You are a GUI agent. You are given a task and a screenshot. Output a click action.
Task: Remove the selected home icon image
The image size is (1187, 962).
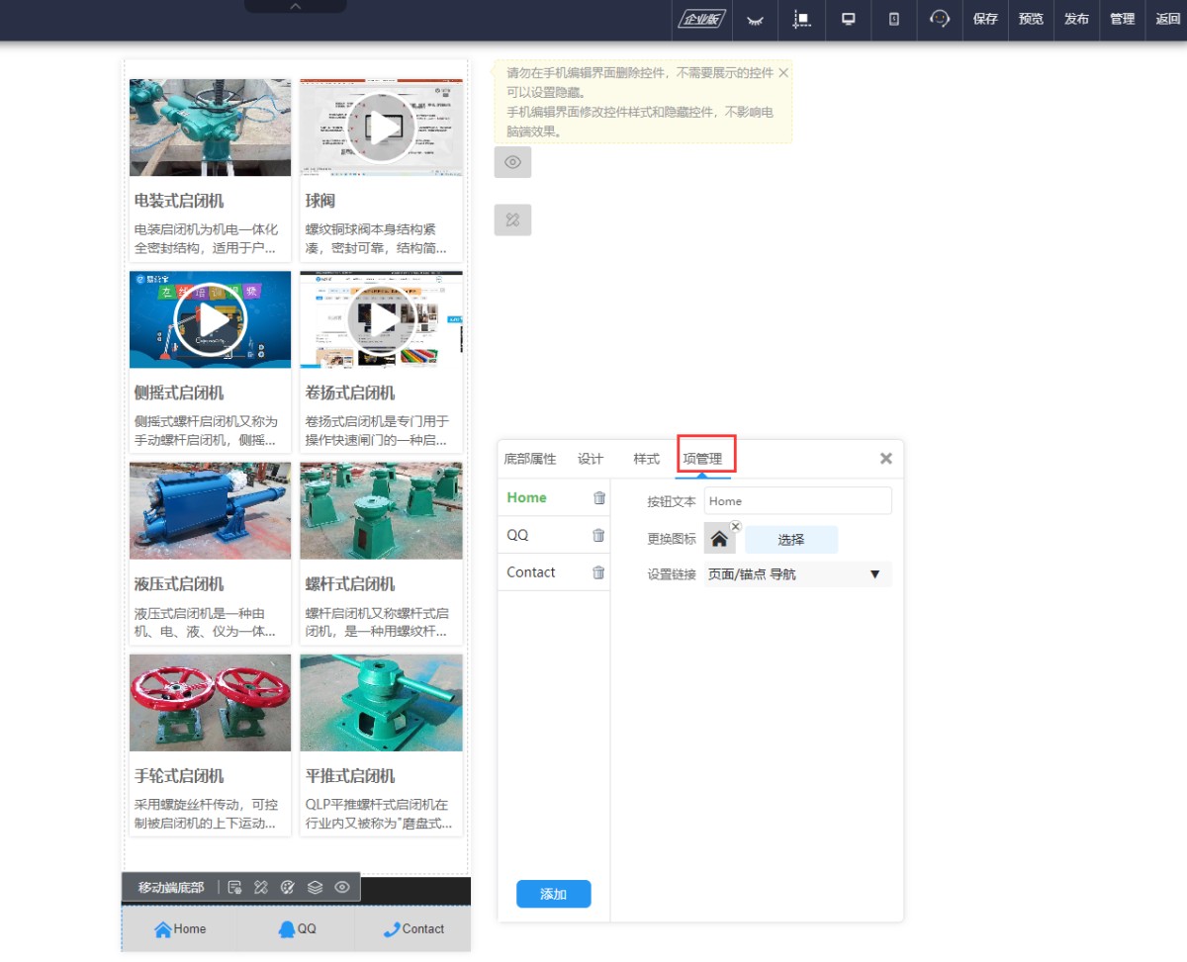click(735, 526)
